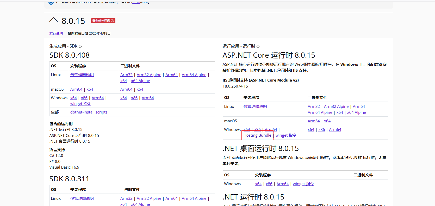Download ASP.NET Core runtime macOS x64 binary

[327, 121]
